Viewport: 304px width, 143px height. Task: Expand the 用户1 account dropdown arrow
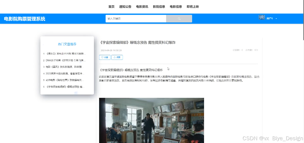[276, 19]
